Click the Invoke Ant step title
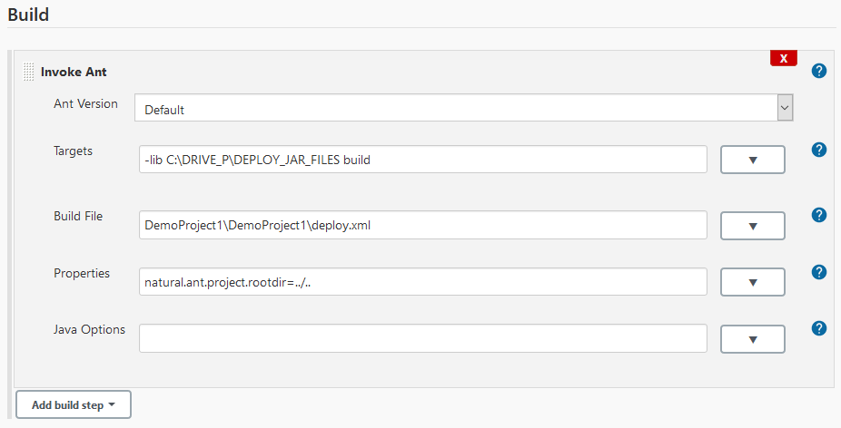The width and height of the screenshot is (841, 428). pos(74,72)
